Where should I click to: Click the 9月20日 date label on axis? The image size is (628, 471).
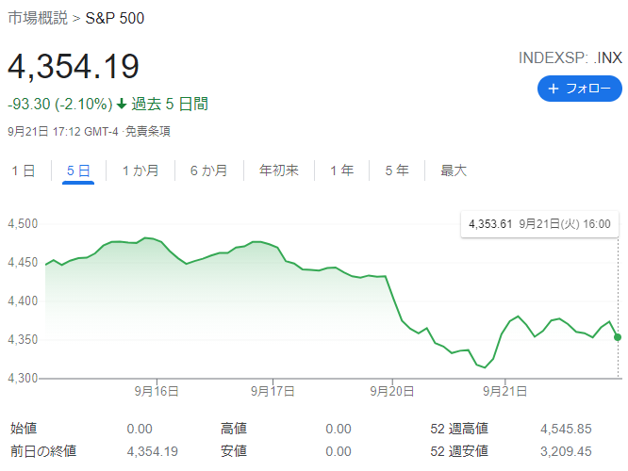tap(391, 389)
